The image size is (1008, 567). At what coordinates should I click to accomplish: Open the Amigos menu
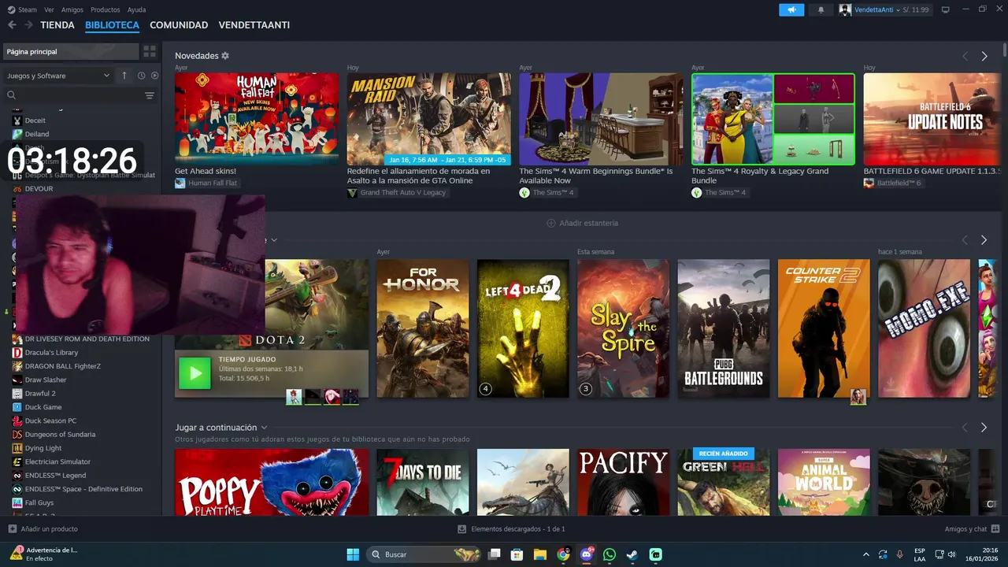pyautogui.click(x=72, y=9)
